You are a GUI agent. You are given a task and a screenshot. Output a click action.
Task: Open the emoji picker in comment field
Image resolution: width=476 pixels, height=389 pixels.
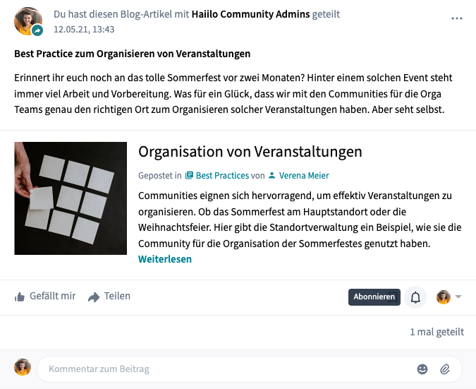coord(422,369)
